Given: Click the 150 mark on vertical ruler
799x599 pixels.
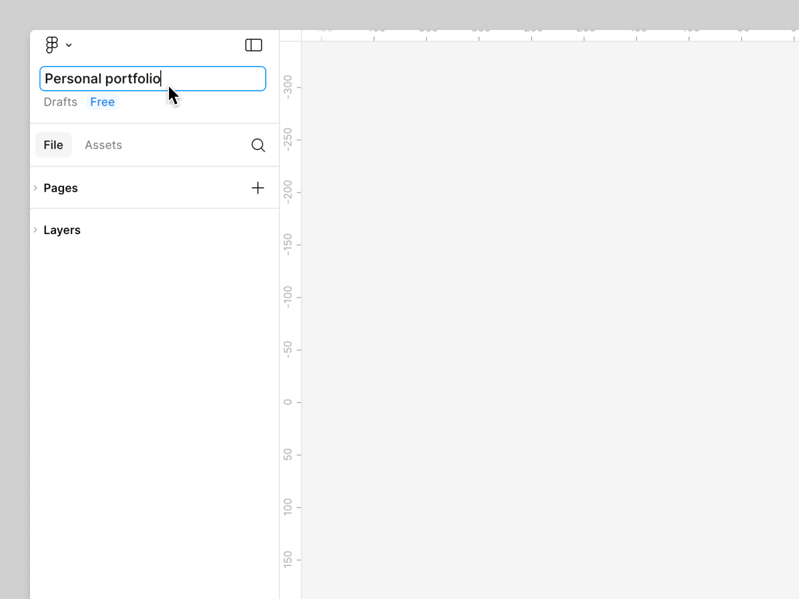Looking at the screenshot, I should click(x=288, y=559).
